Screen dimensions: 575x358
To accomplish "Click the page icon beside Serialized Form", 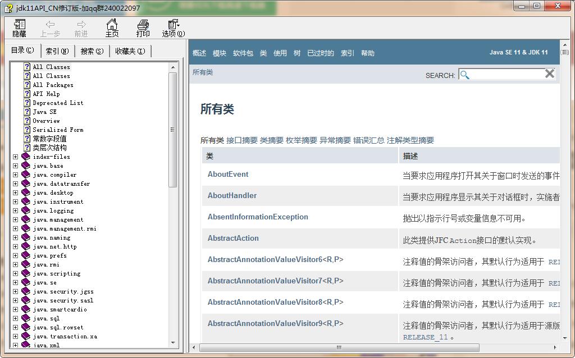I will pyautogui.click(x=27, y=130).
